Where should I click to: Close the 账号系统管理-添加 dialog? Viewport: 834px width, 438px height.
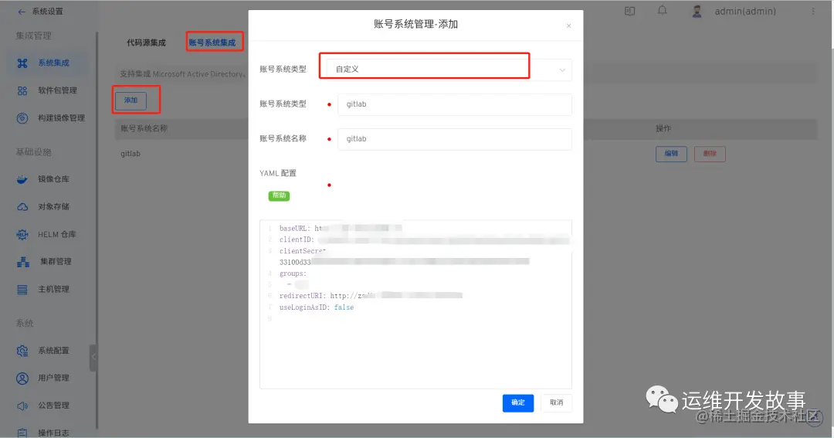click(x=568, y=25)
